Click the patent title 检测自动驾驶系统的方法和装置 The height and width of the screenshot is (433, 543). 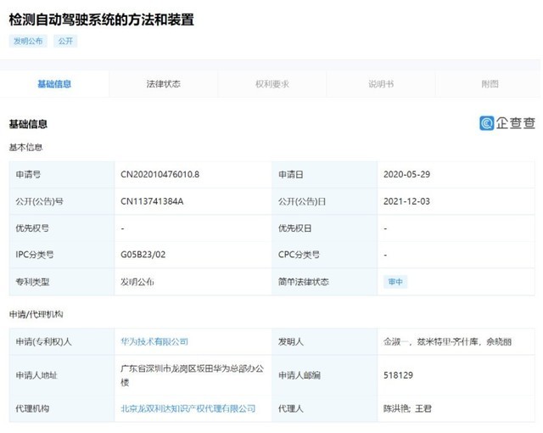[x=101, y=20]
